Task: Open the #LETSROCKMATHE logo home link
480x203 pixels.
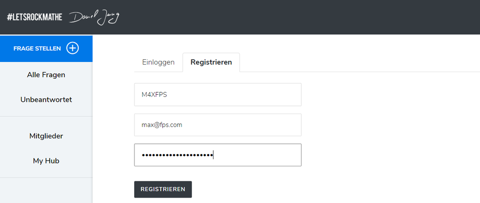Action: tap(35, 17)
